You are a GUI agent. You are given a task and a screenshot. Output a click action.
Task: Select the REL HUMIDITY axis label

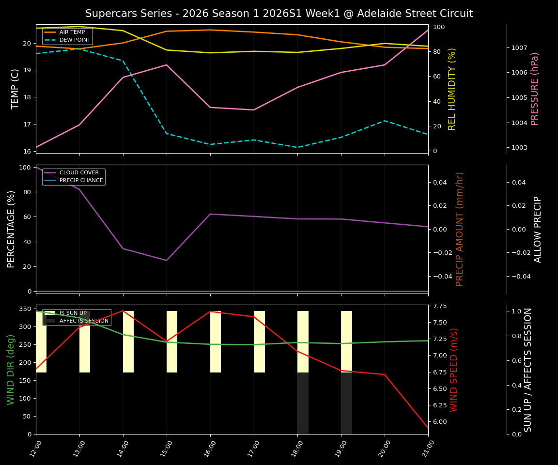(x=451, y=86)
